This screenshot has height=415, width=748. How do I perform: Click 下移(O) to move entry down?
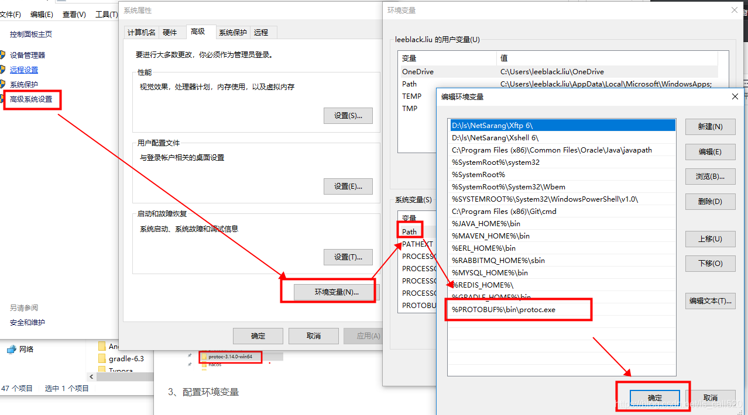tap(709, 263)
